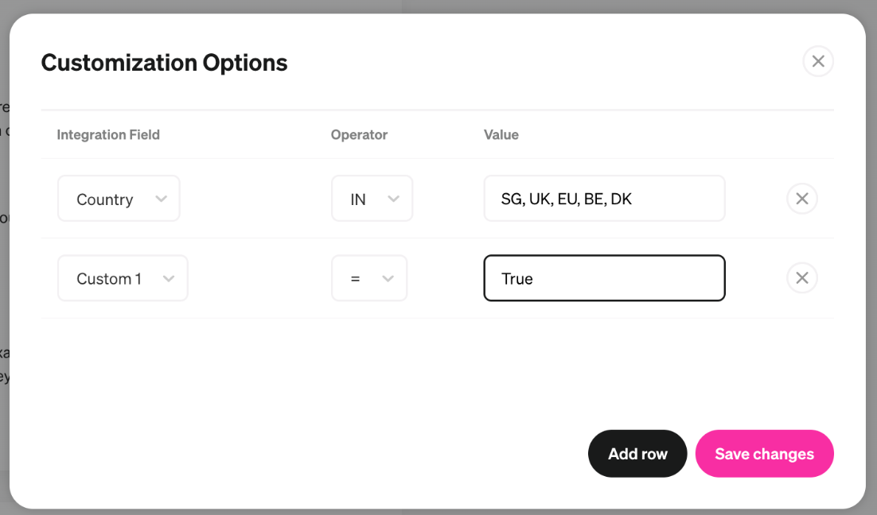Viewport: 877px width, 515px height.
Task: Open the IN operator dropdown
Action: (372, 199)
